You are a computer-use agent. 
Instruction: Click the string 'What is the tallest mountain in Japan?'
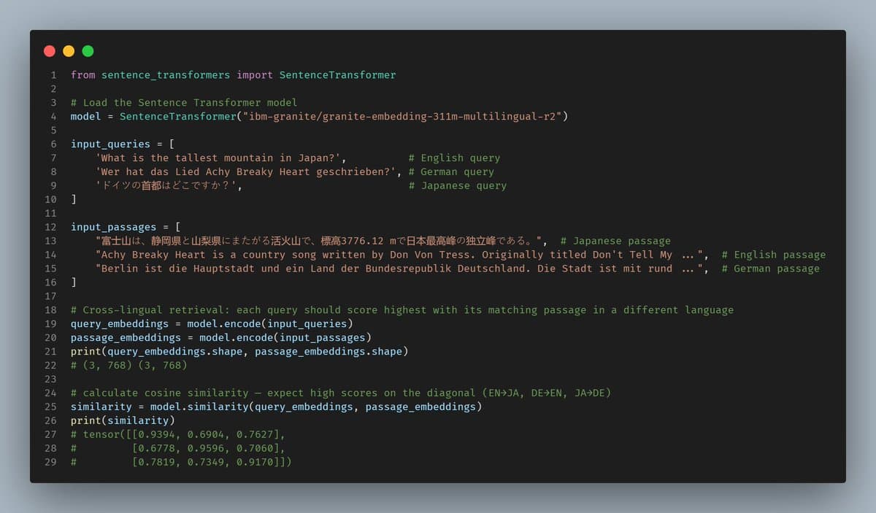click(x=218, y=158)
